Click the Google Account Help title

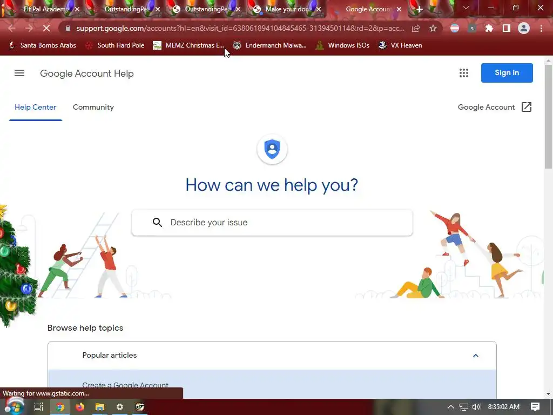87,73
